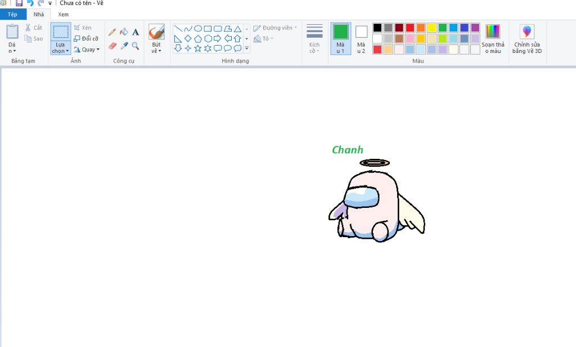
Task: Click the Save icon in title bar
Action: [19, 3]
